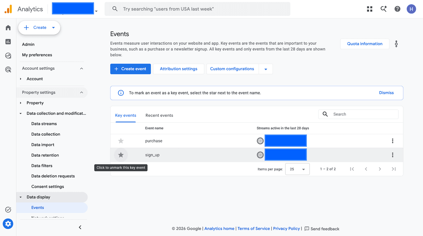Open the Reports bar-chart icon

(8, 42)
